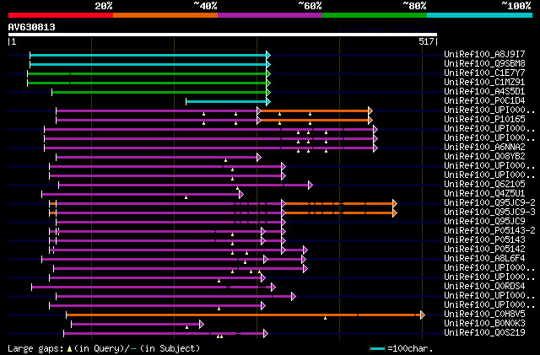540x355 pixels.
Task: Click the arrowhead ending the C0H8V5 alignment
Action: tap(423, 315)
